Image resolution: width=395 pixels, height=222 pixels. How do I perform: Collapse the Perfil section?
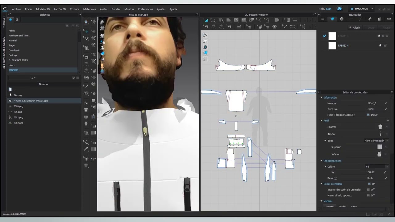click(x=321, y=121)
